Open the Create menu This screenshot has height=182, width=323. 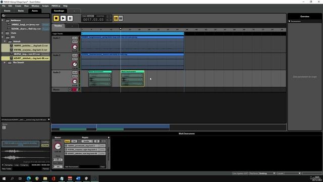[18, 6]
